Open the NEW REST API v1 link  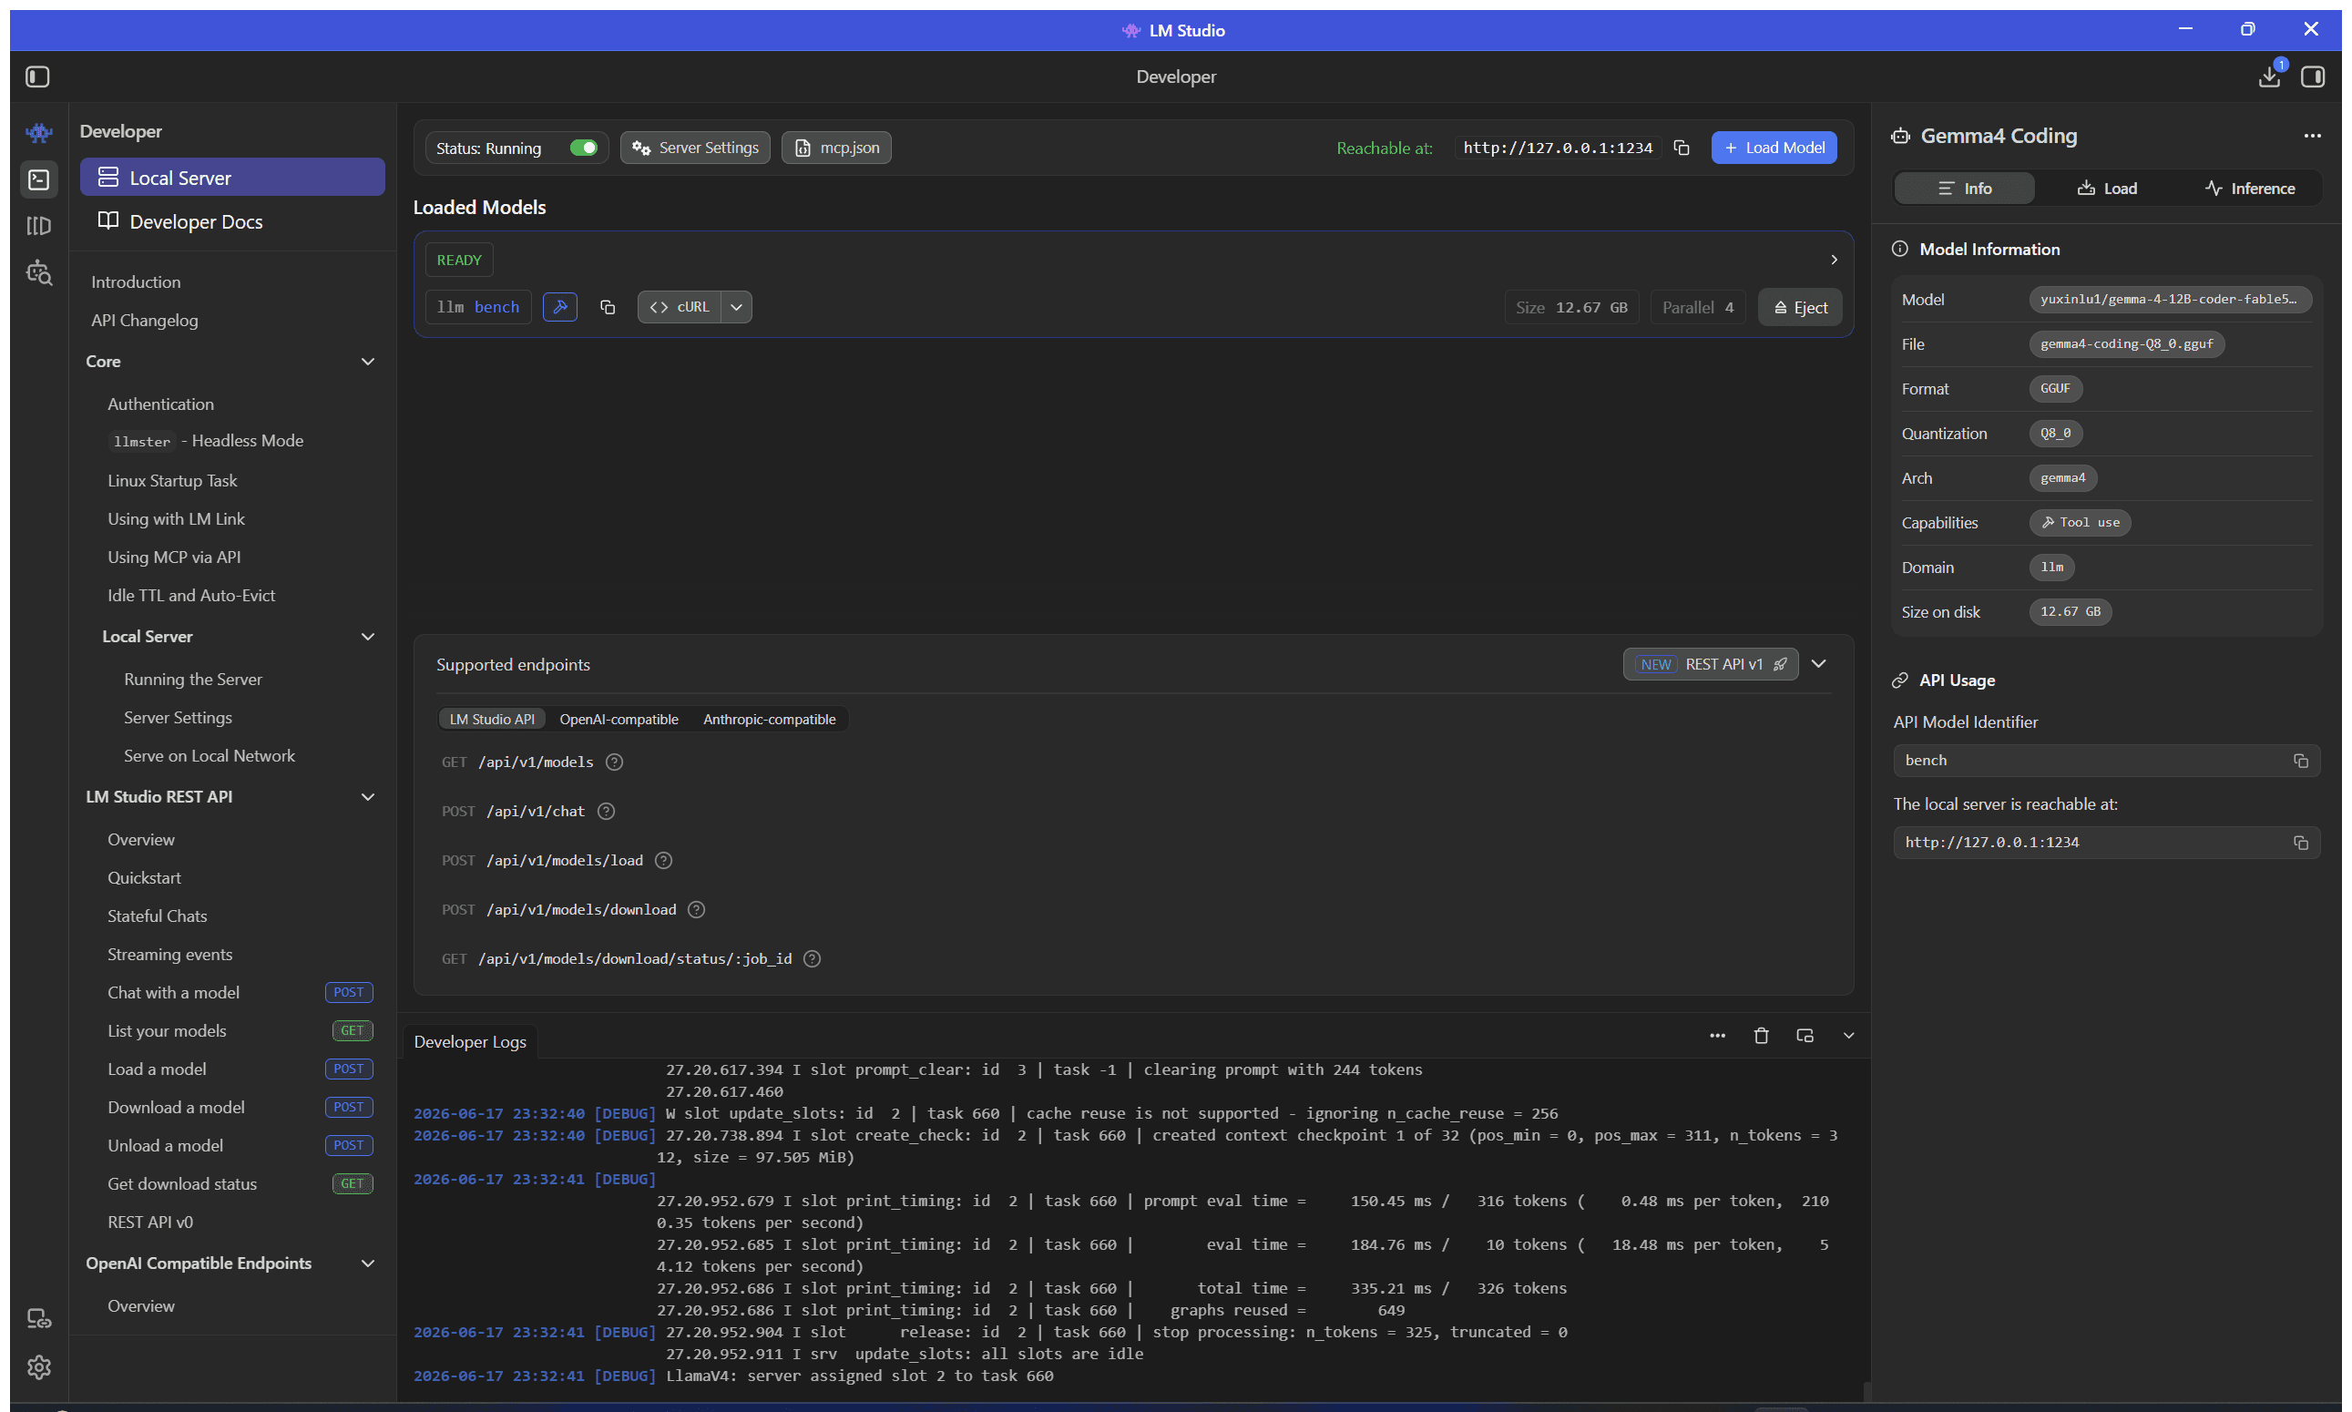pyautogui.click(x=1710, y=664)
